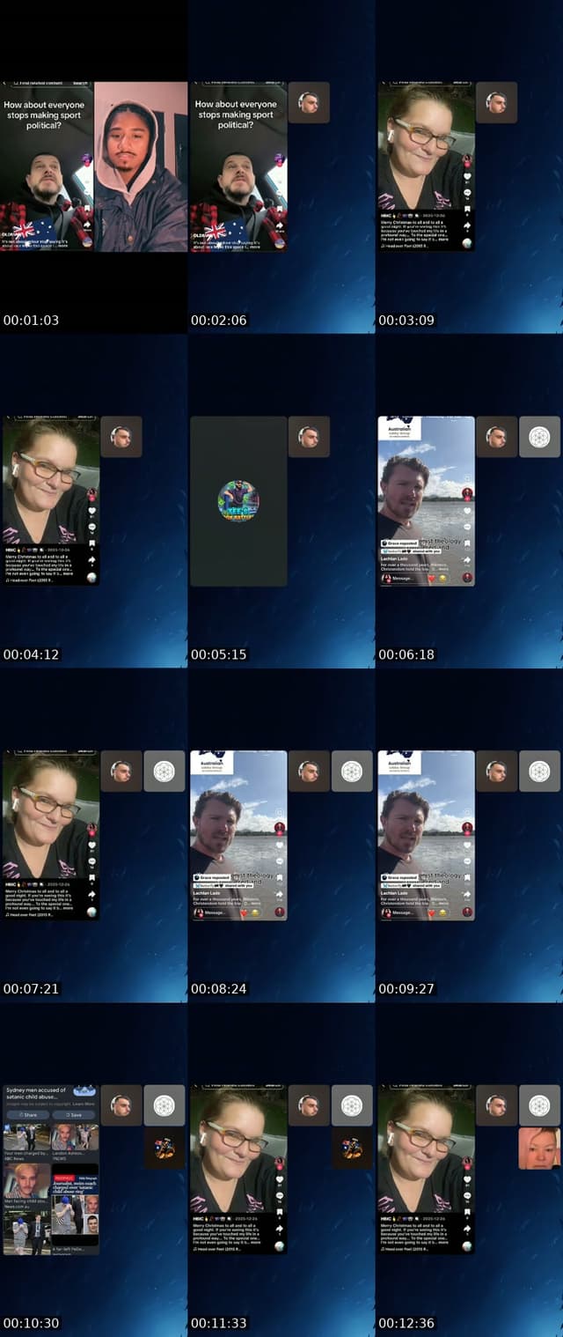Screen dimensions: 563x1337
Task: Like the lake video in the 00:06:18 frame
Action: [467, 511]
